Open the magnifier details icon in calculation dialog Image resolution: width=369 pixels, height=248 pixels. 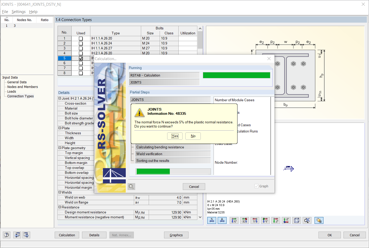tap(131, 187)
